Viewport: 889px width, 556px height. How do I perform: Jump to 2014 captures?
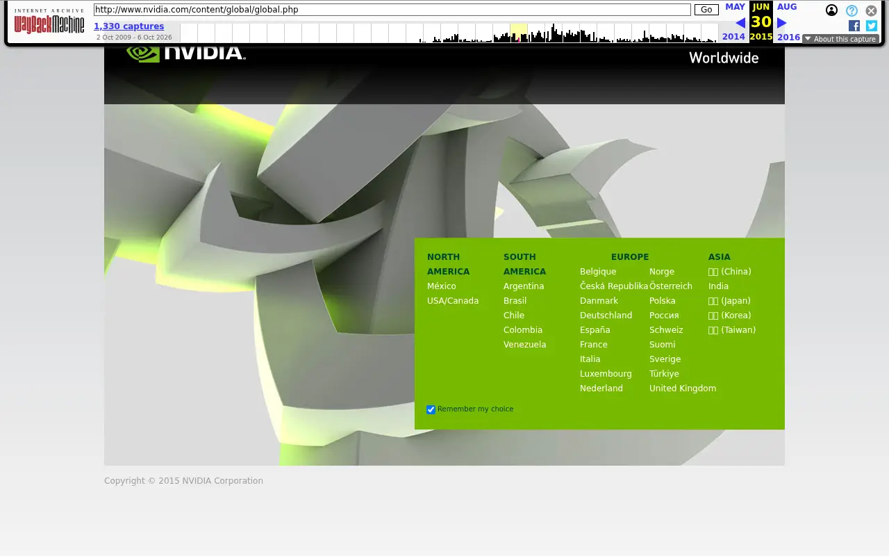coord(733,37)
